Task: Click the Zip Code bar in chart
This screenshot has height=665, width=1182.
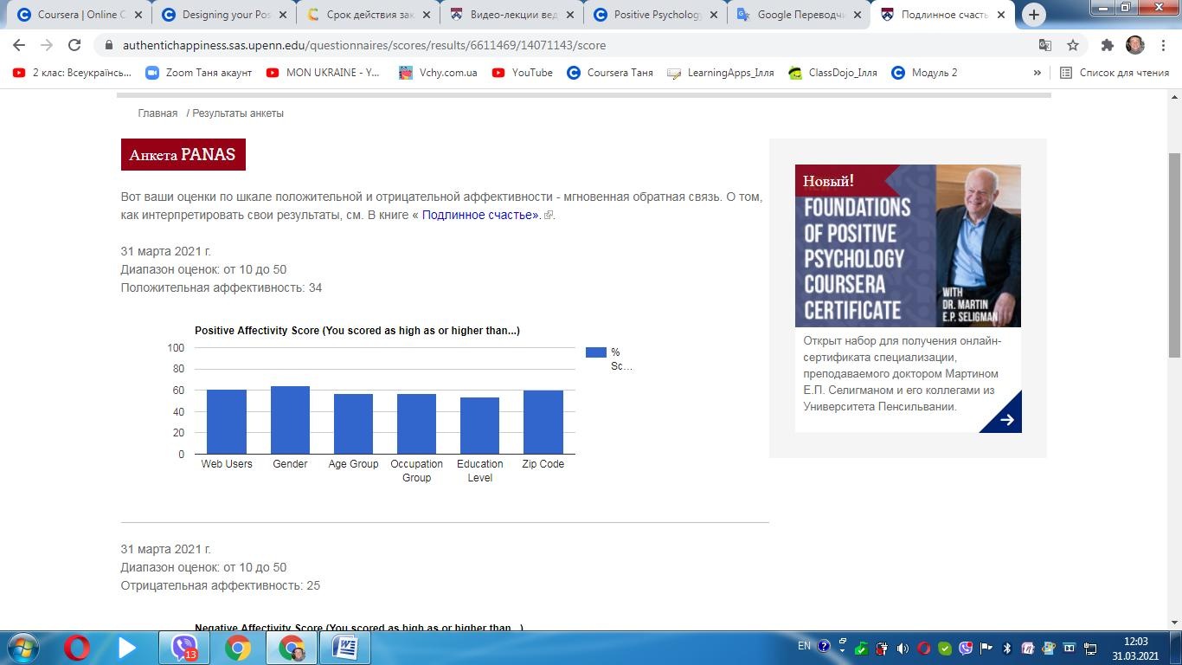Action: (543, 423)
